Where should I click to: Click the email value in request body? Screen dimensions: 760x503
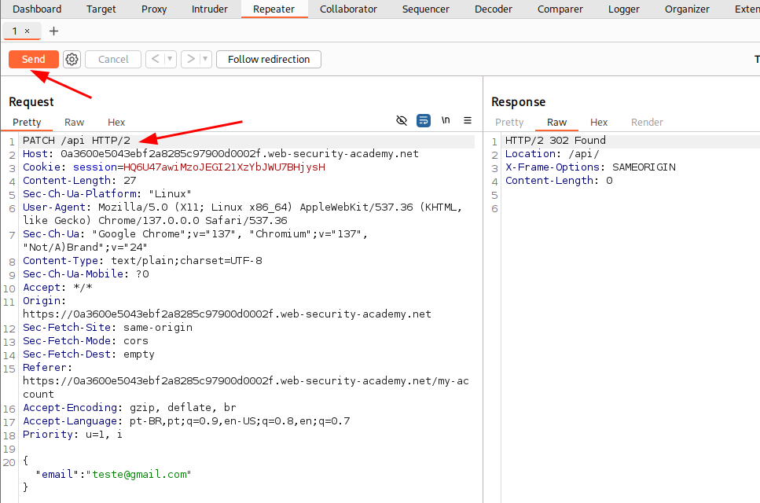point(140,474)
